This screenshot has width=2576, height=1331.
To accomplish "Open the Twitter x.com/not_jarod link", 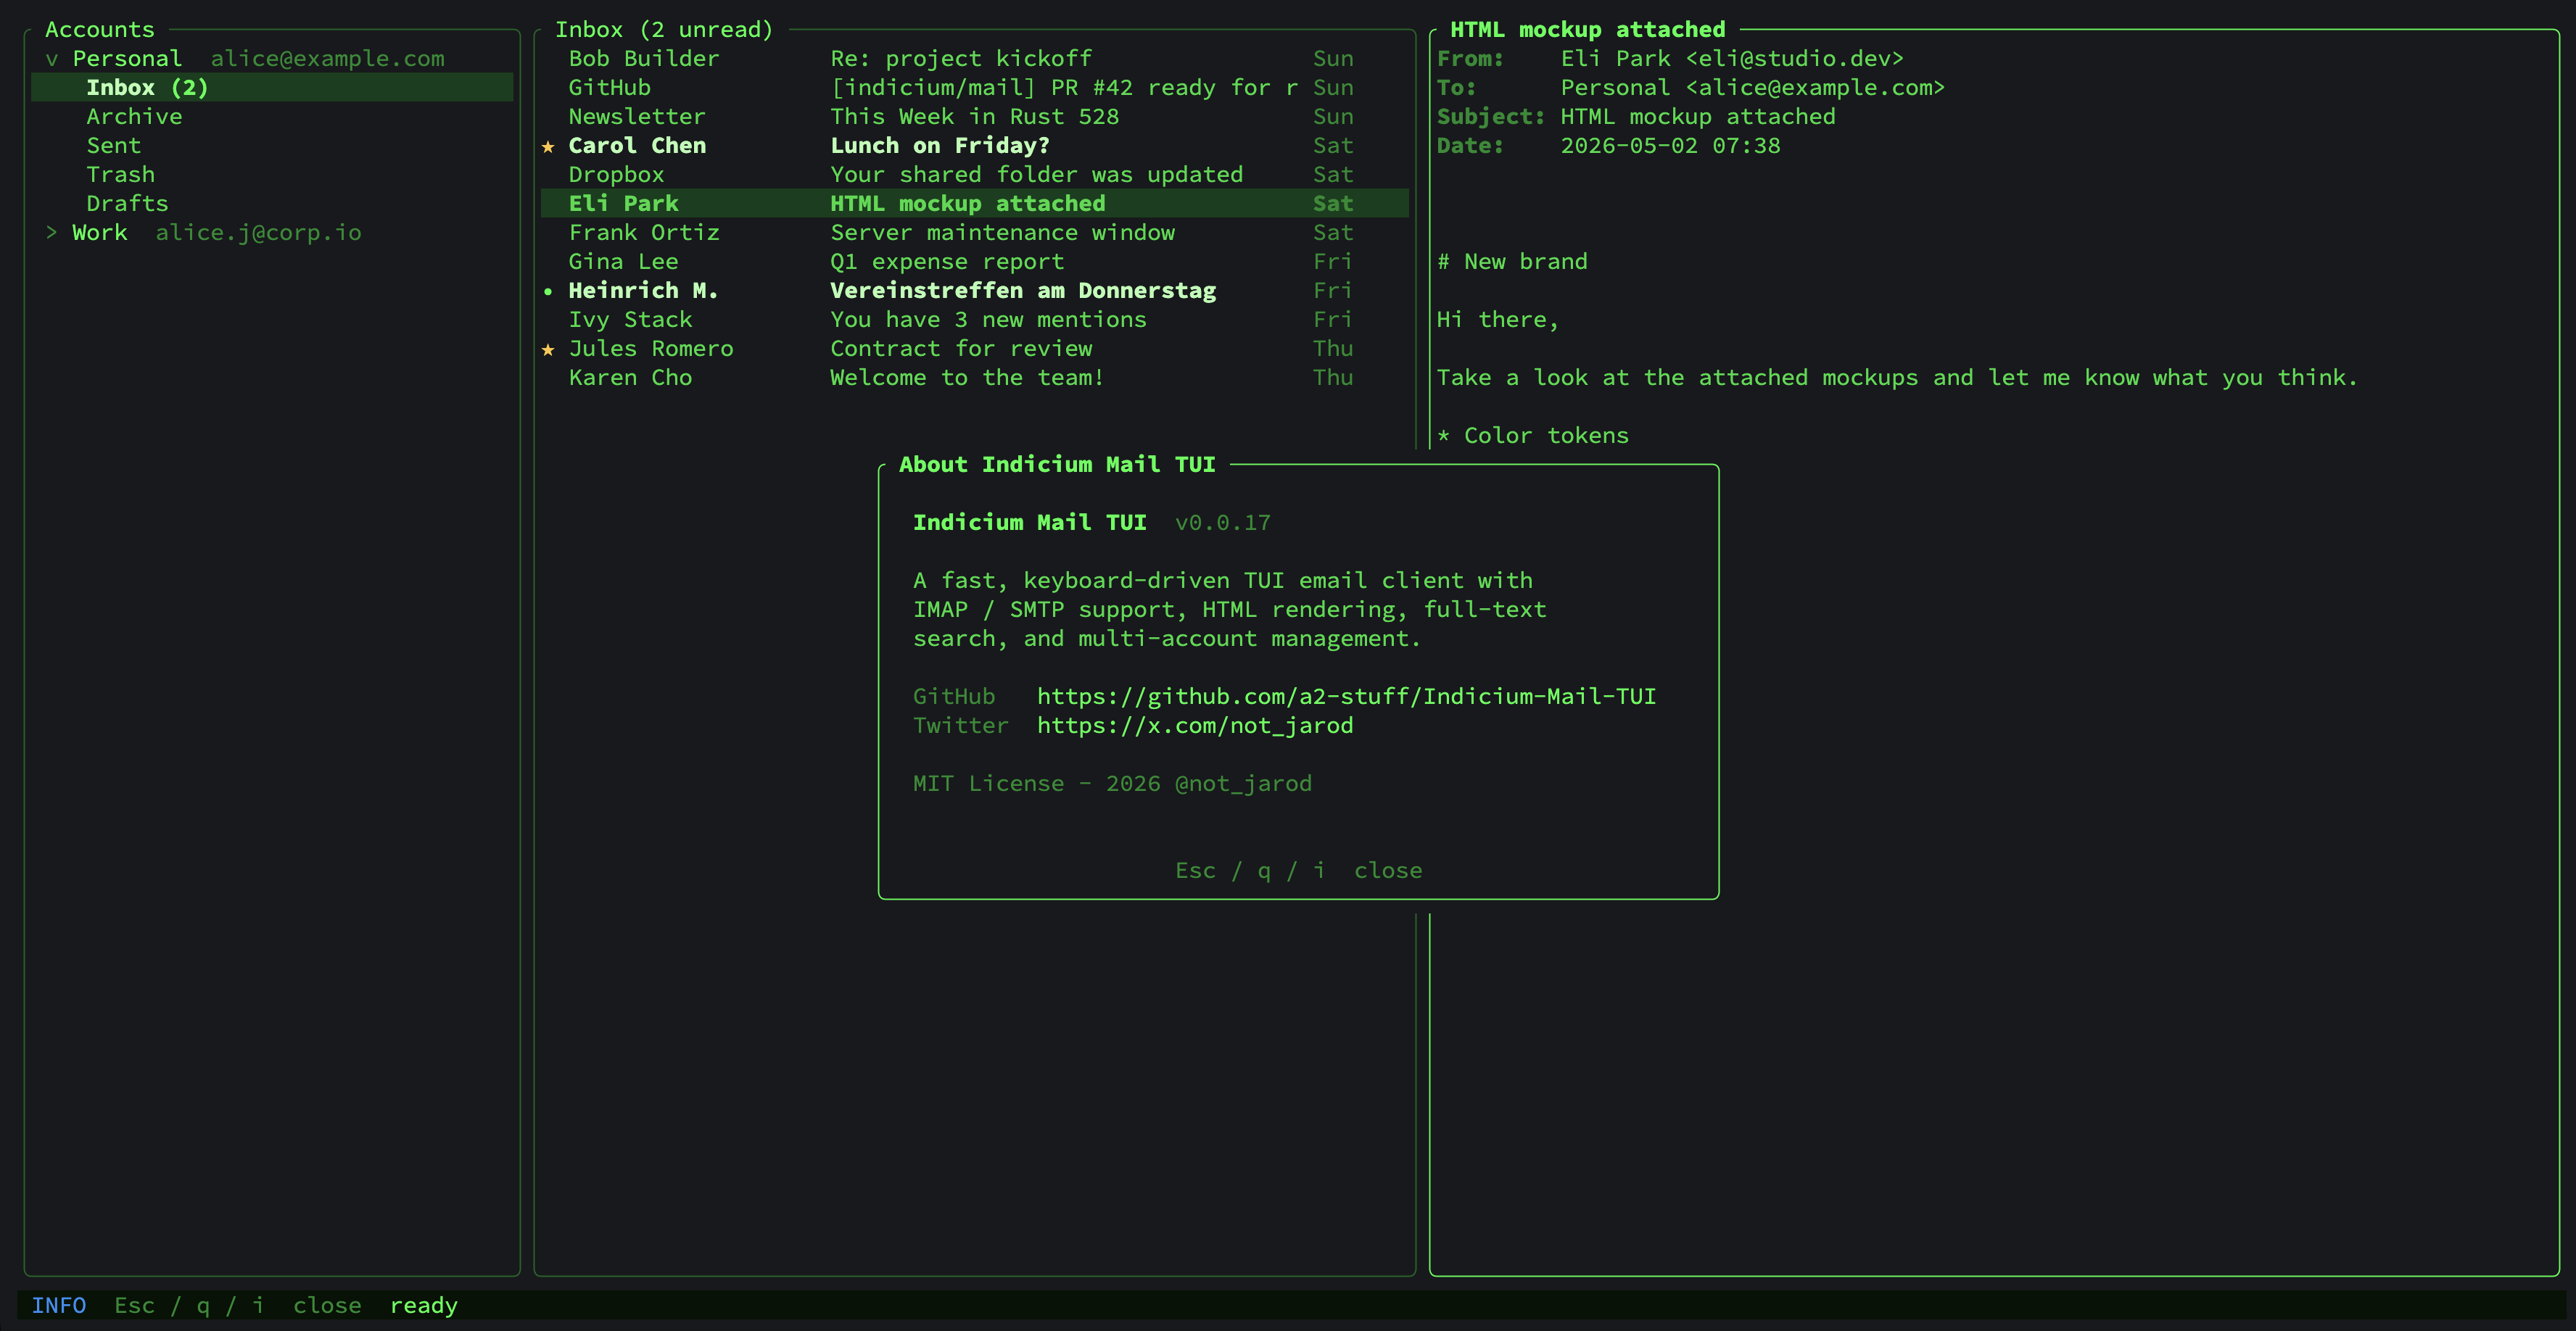I will tap(1195, 726).
